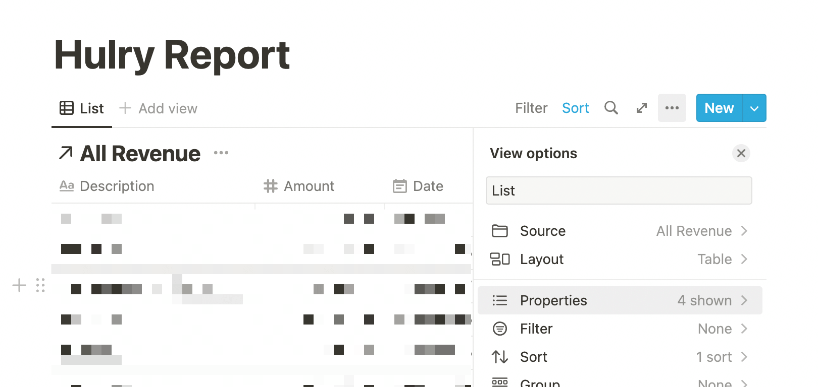The width and height of the screenshot is (818, 387).
Task: Click the arrow icon beside All Revenue
Action: click(66, 153)
